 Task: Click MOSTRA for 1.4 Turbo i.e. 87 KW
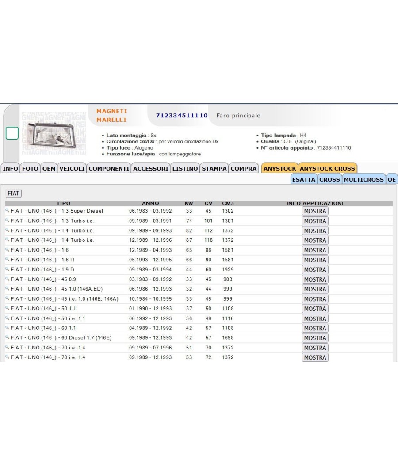315,240
